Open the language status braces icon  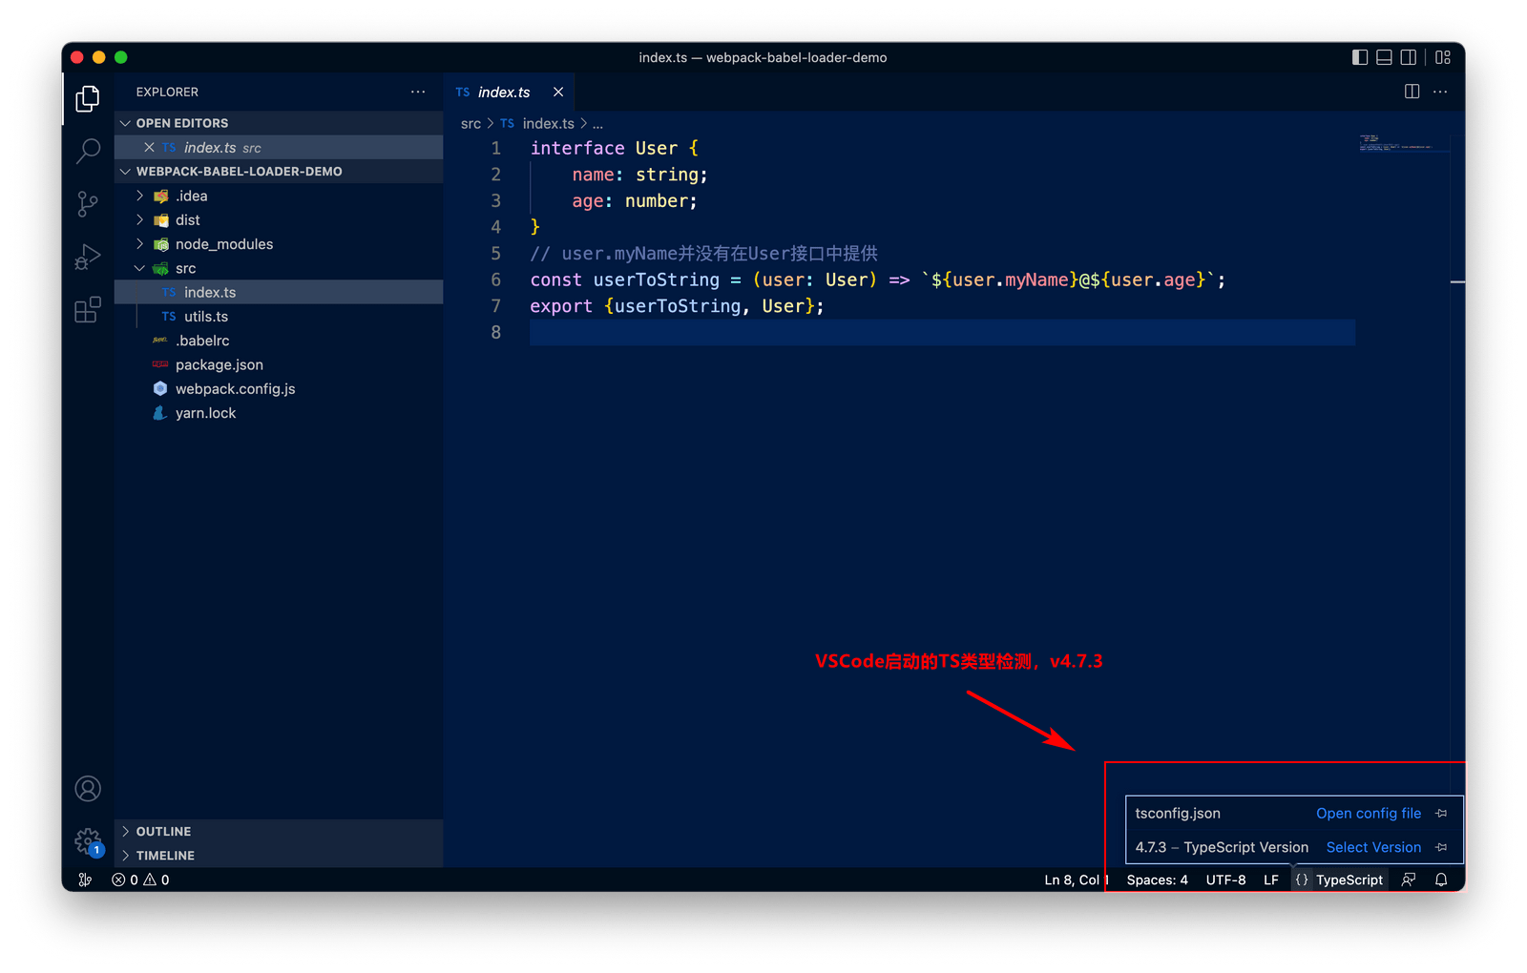[1302, 880]
